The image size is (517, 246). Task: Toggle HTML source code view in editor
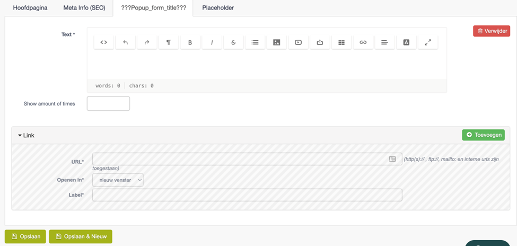coord(104,42)
